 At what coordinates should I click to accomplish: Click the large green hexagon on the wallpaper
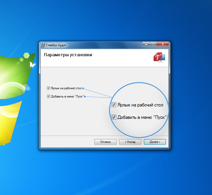click(26, 55)
